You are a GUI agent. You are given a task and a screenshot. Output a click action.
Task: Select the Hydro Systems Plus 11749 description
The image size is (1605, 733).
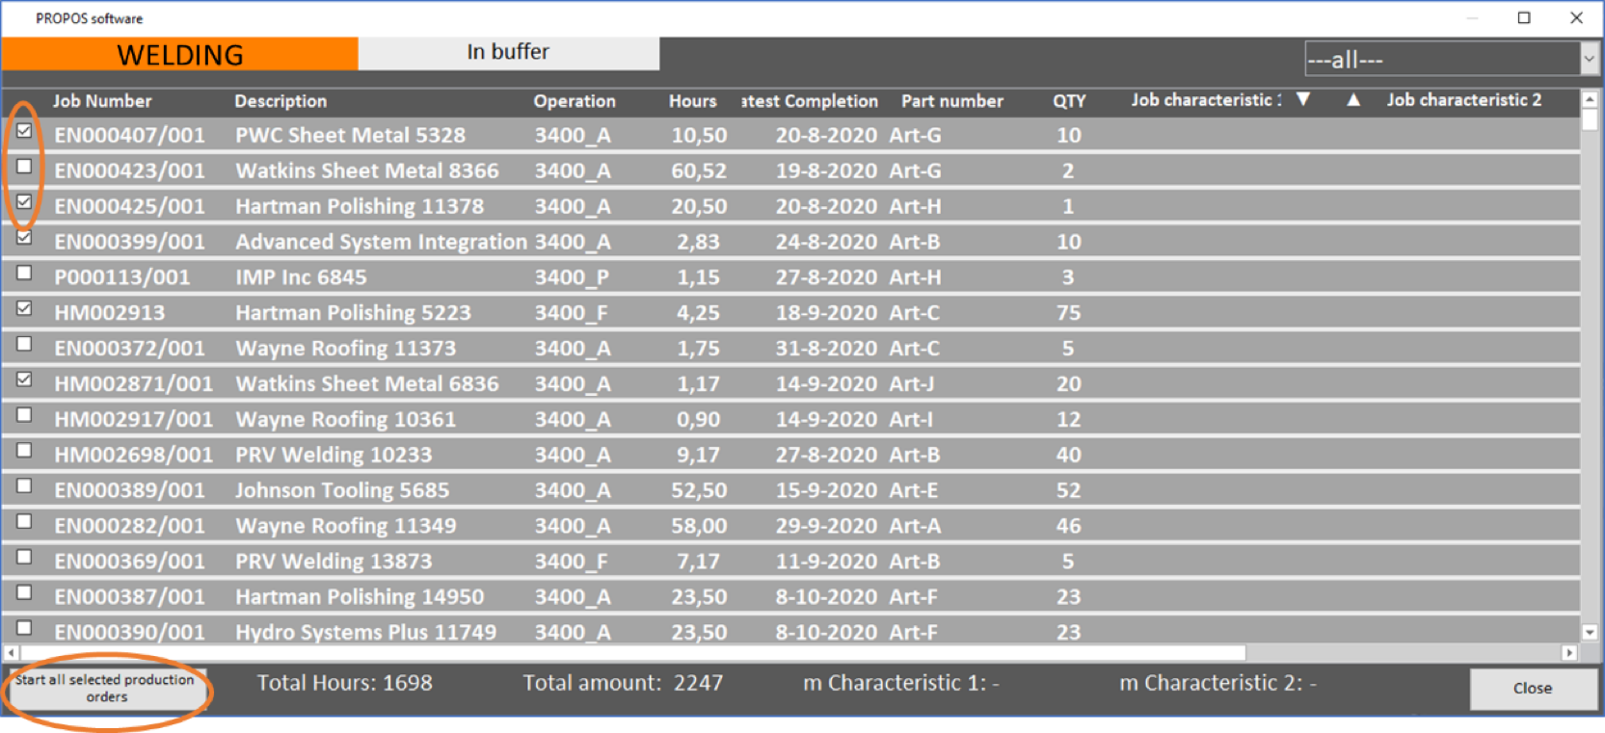click(366, 633)
